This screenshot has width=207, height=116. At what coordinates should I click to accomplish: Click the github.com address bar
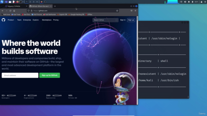point(73,11)
